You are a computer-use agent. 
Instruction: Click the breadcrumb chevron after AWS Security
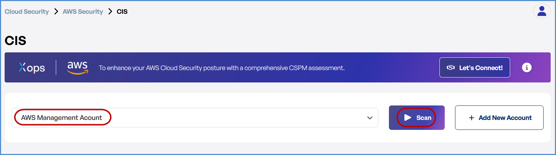click(110, 12)
